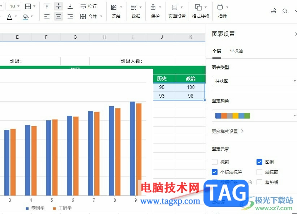The height and width of the screenshot is (214, 297).
Task: Click the fill color bucket icon
Action: (25, 17)
